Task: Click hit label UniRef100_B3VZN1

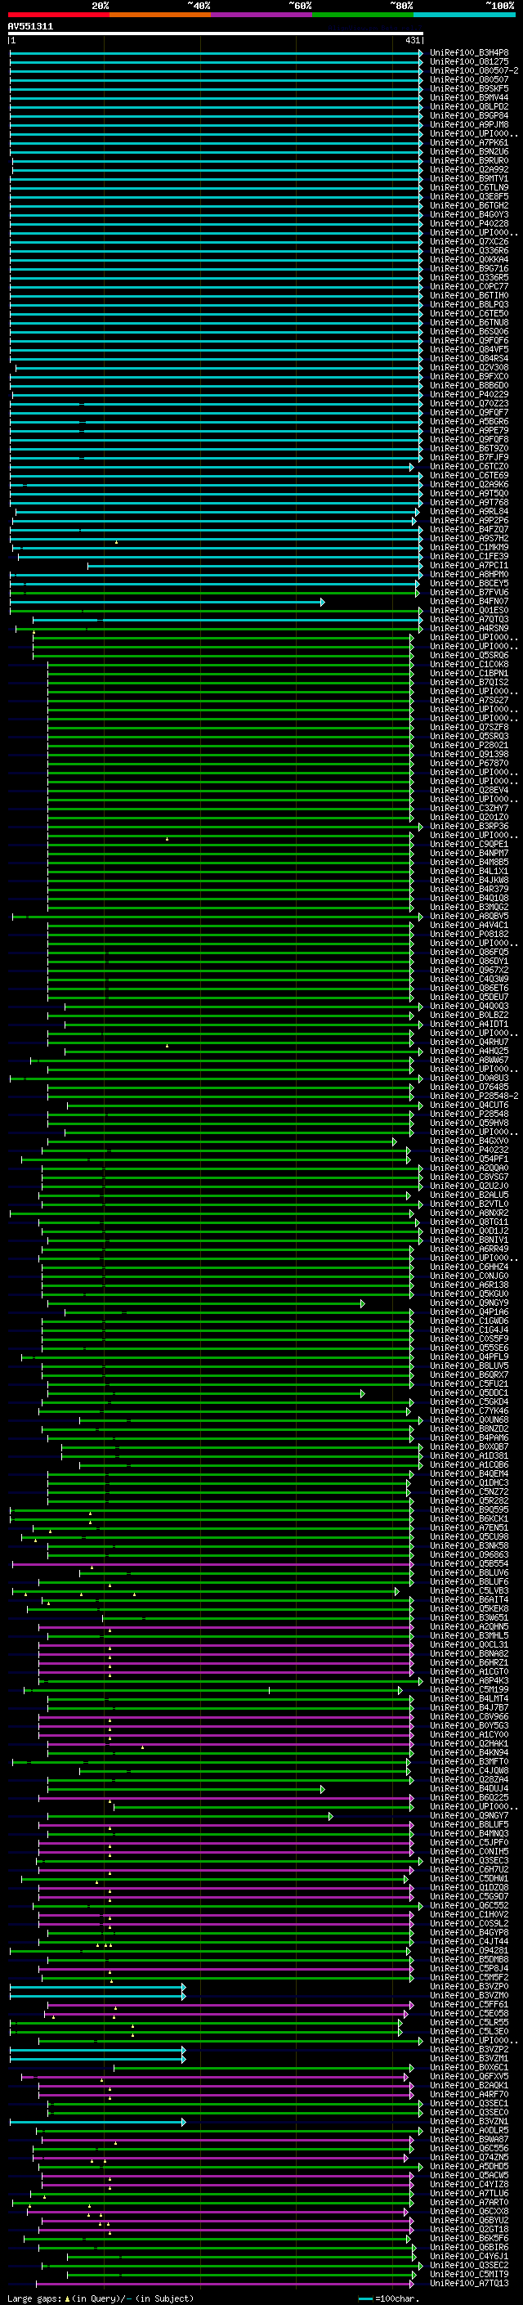Action: click(469, 2121)
